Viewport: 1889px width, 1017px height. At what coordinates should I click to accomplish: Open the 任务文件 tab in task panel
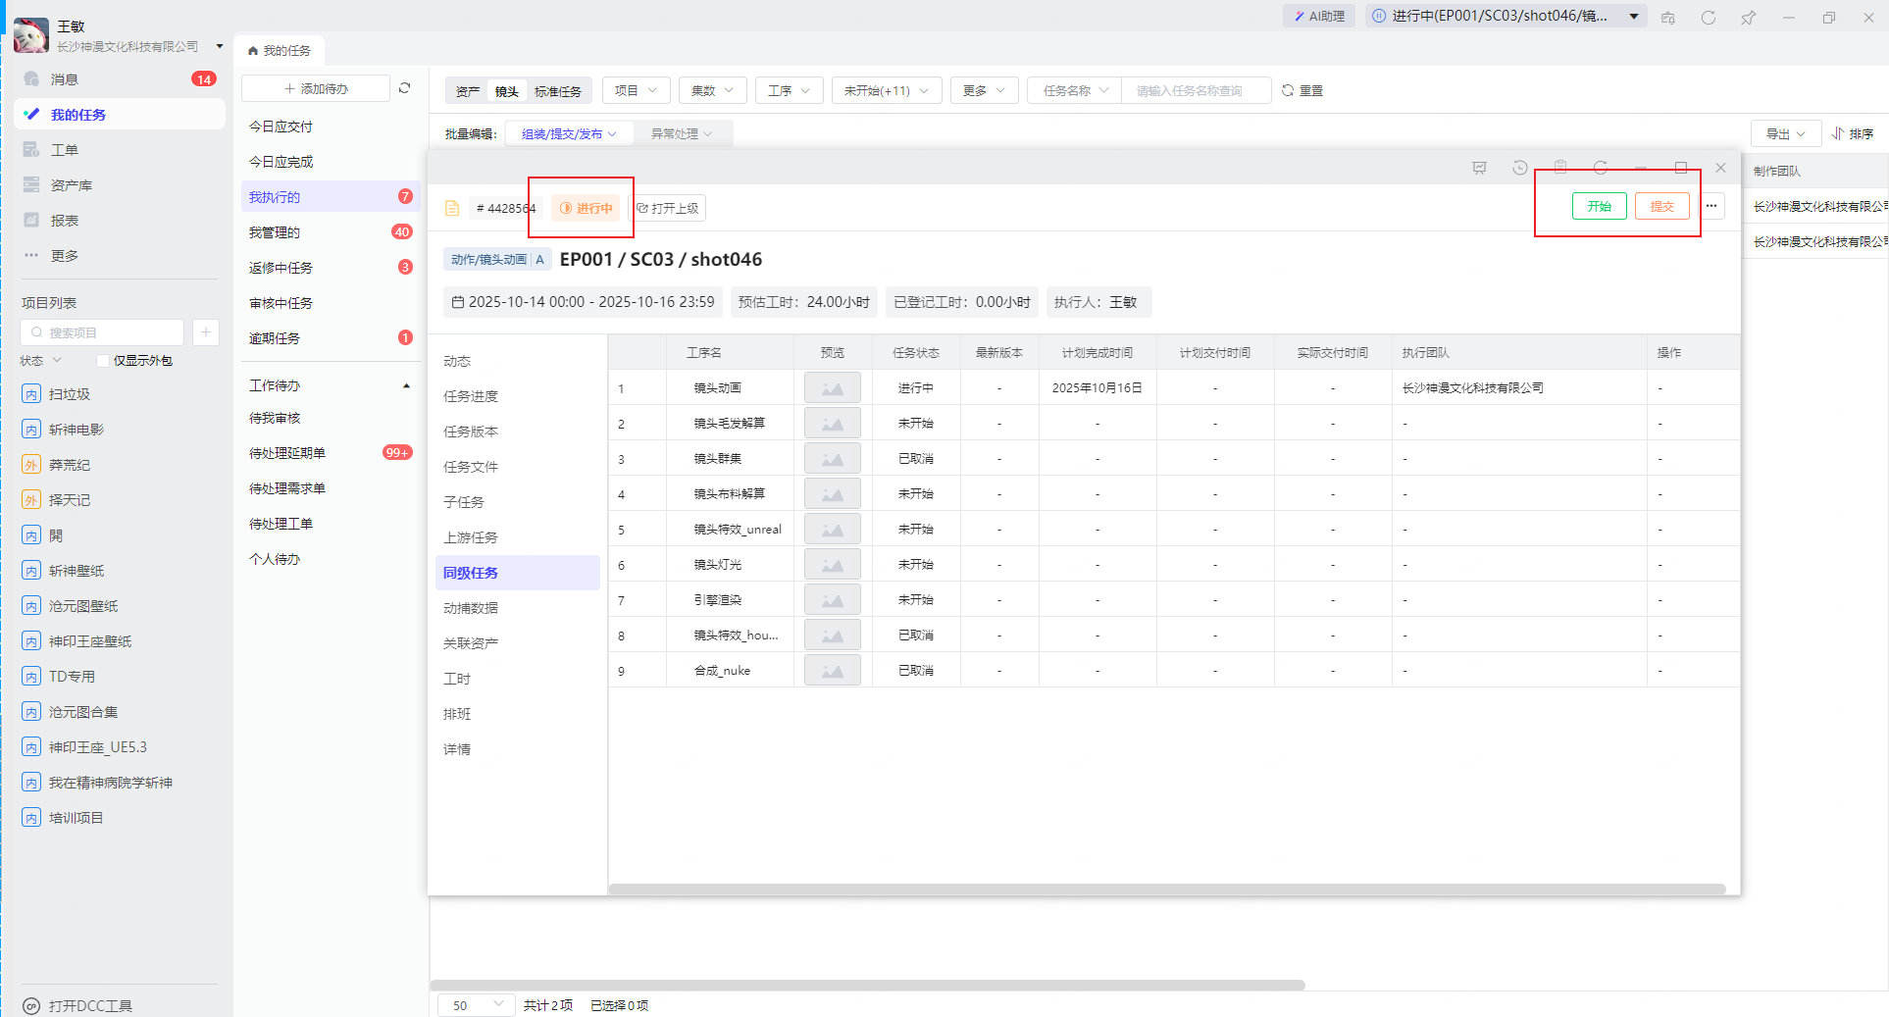click(471, 467)
